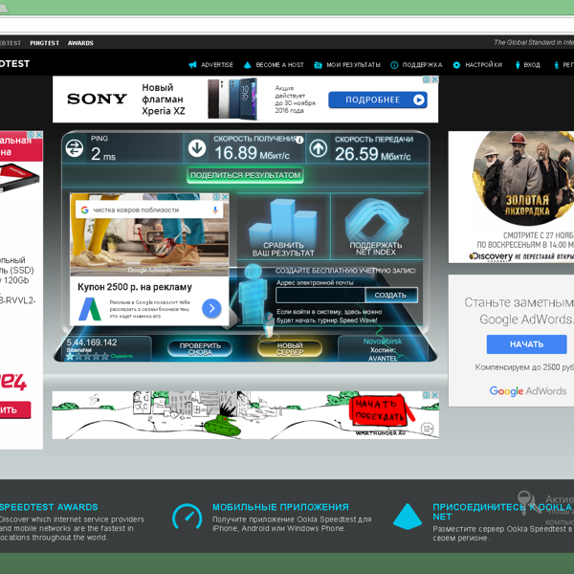The image size is (574, 574).
Task: Click the ping arrows icon
Action: [75, 148]
